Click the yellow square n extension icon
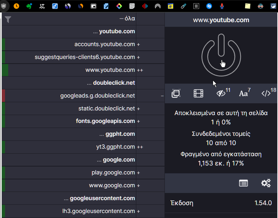The image size is (278, 218). [171, 6]
